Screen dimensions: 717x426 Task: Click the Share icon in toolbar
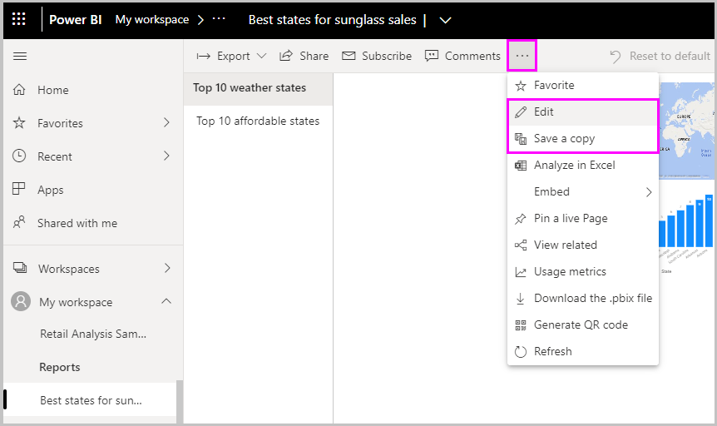coord(286,56)
